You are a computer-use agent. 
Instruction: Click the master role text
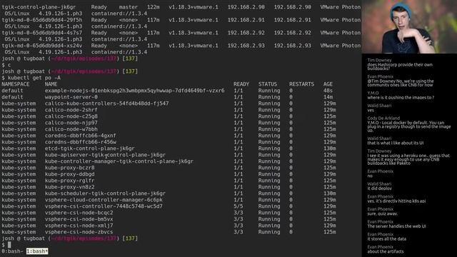click(x=129, y=7)
